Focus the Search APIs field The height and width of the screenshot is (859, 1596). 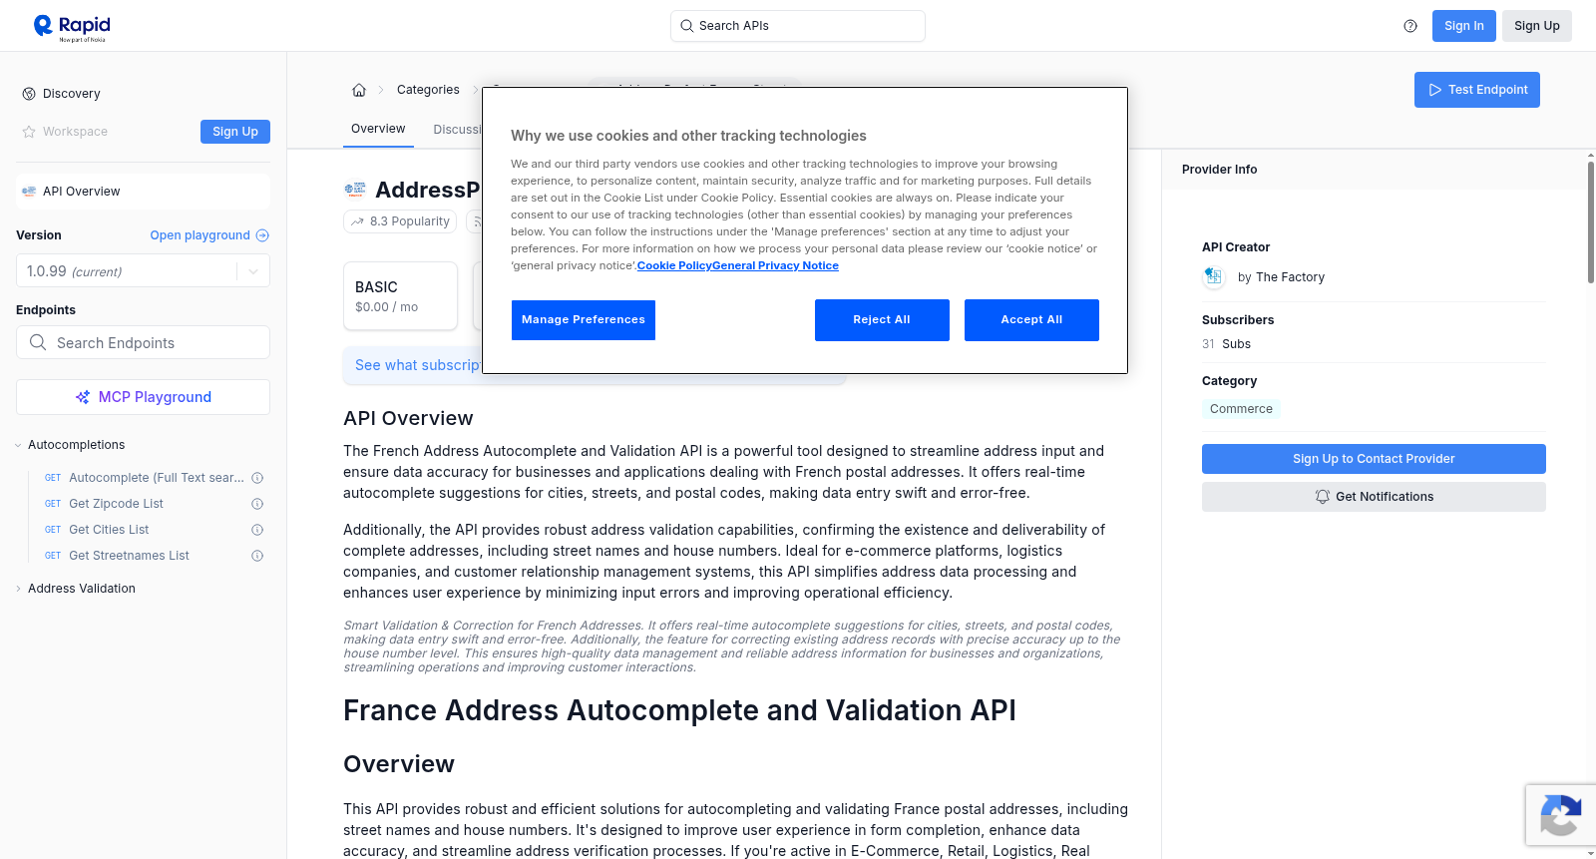coord(798,26)
